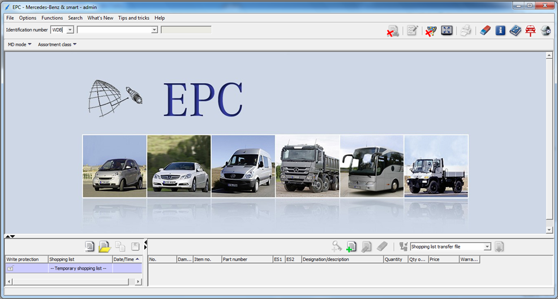Click the Quantity column header
This screenshot has width=558, height=299.
pyautogui.click(x=396, y=259)
